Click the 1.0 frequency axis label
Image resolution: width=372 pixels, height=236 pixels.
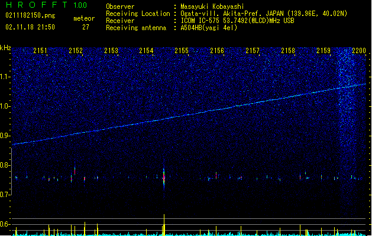[5, 106]
